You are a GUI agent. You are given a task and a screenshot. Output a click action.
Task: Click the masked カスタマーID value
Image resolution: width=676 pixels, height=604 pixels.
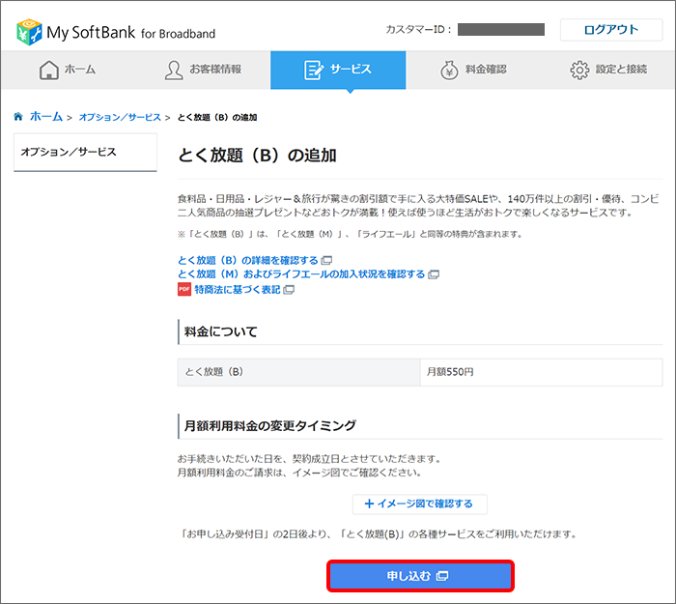tap(501, 29)
